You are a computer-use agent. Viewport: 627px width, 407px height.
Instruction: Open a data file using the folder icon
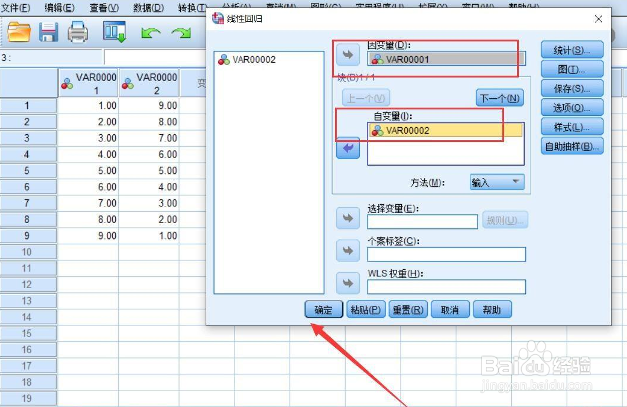pos(18,34)
